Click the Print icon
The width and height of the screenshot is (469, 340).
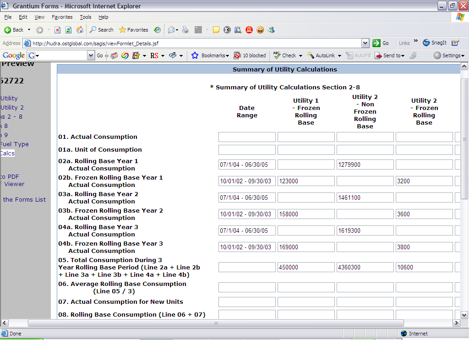[x=185, y=30]
